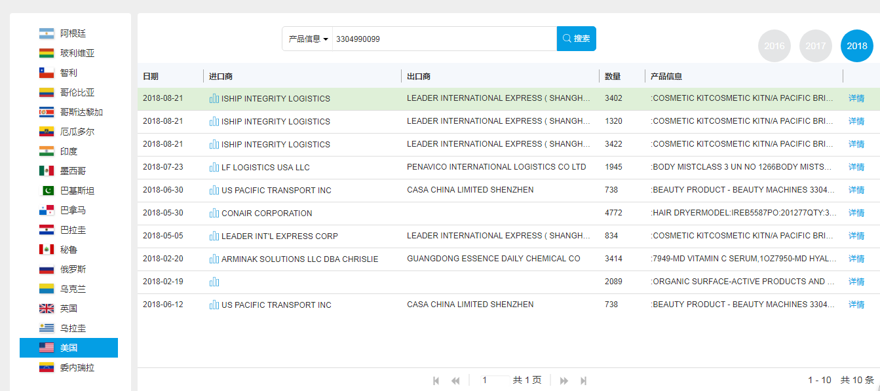This screenshot has width=880, height=391.
Task: Click the Uruguay flag icon
Action: 47,328
